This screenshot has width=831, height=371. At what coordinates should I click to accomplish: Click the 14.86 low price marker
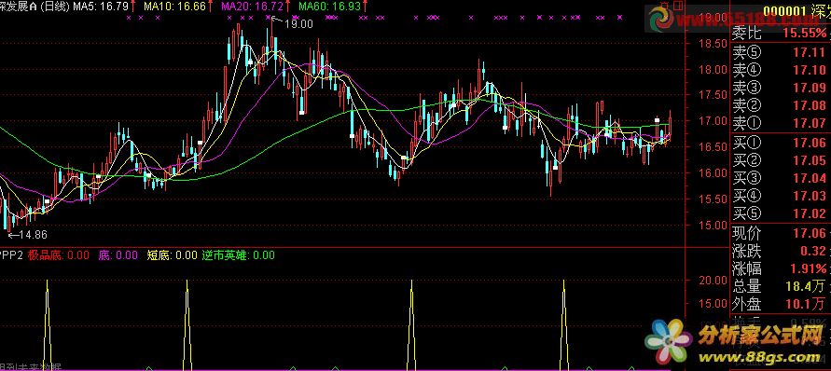coord(28,234)
